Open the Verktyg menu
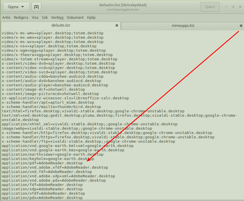The image size is (244, 201). pyautogui.click(x=57, y=18)
